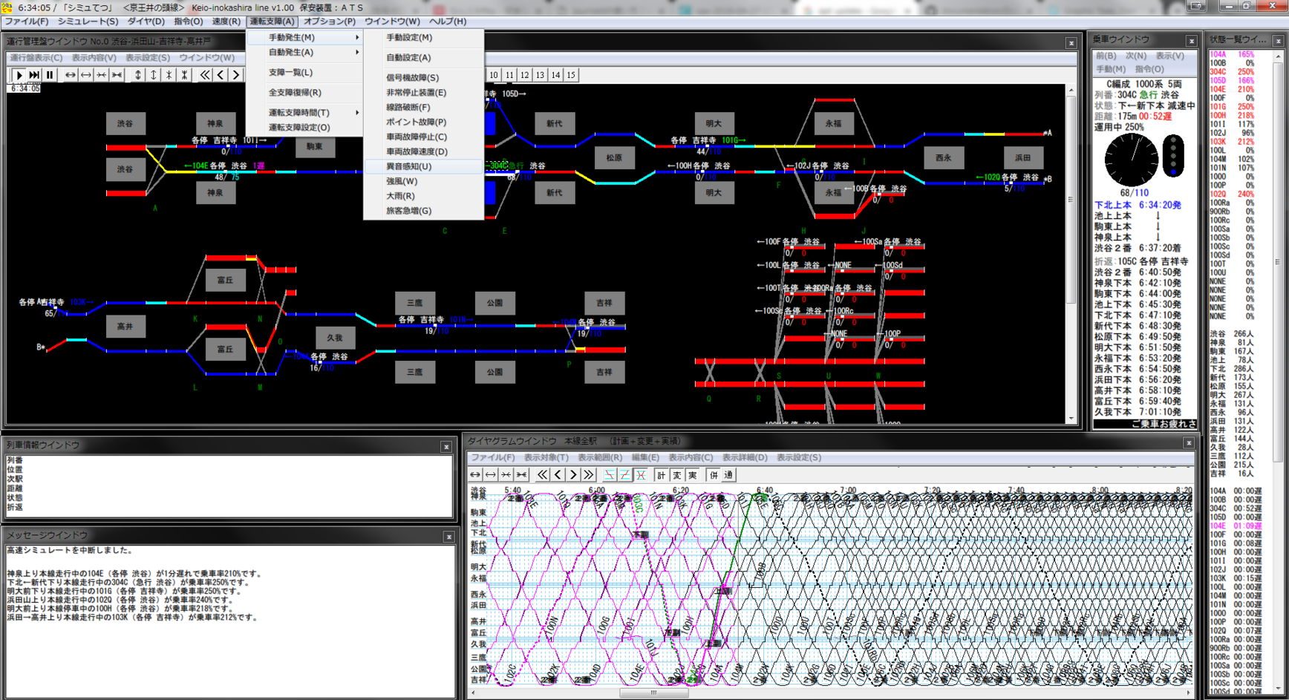Toggle the 実 (actual) display button
This screenshot has width=1289, height=700.
point(692,475)
